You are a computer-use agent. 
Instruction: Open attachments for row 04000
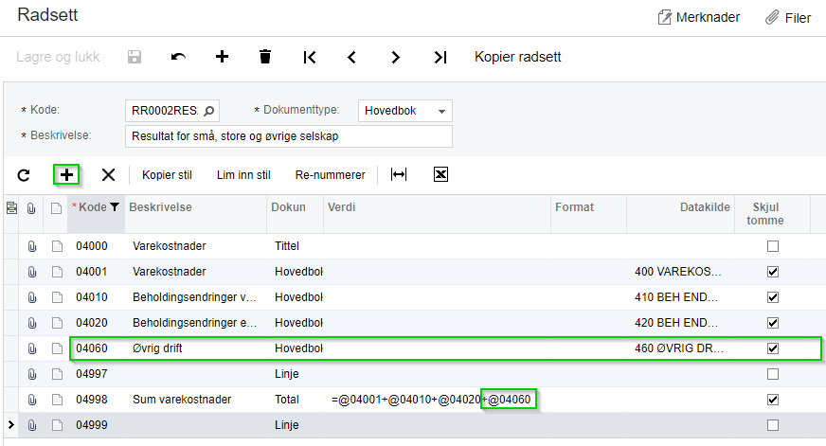32,246
